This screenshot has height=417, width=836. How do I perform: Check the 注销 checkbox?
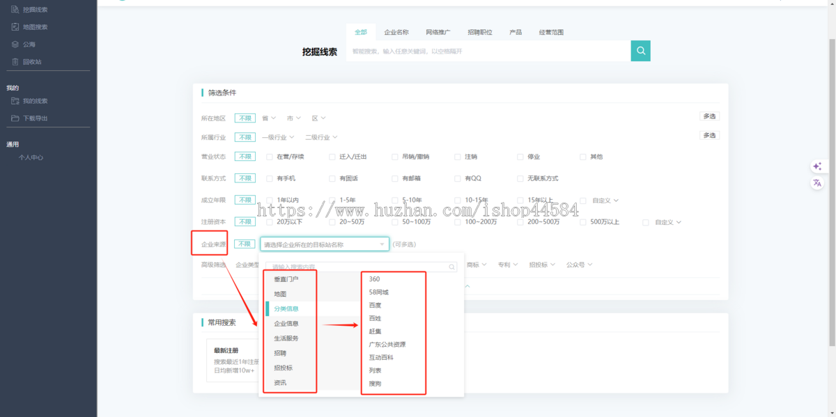(458, 157)
